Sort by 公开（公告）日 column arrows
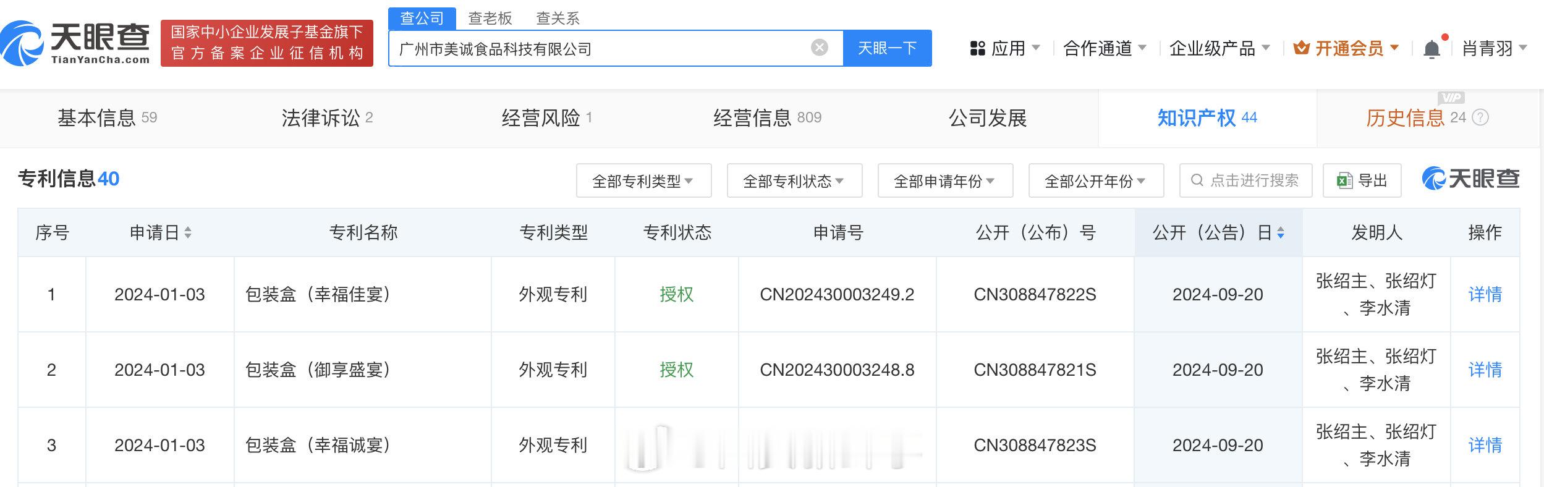This screenshot has width=1544, height=487. 1281,232
